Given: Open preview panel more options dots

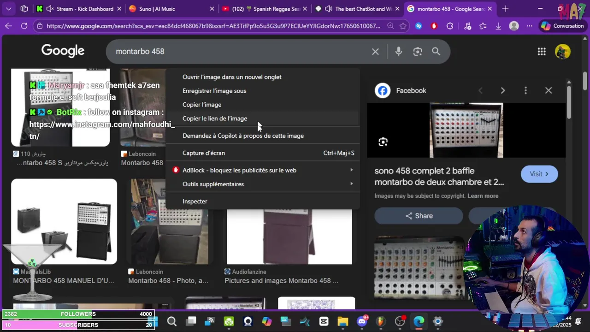Looking at the screenshot, I should [x=525, y=91].
